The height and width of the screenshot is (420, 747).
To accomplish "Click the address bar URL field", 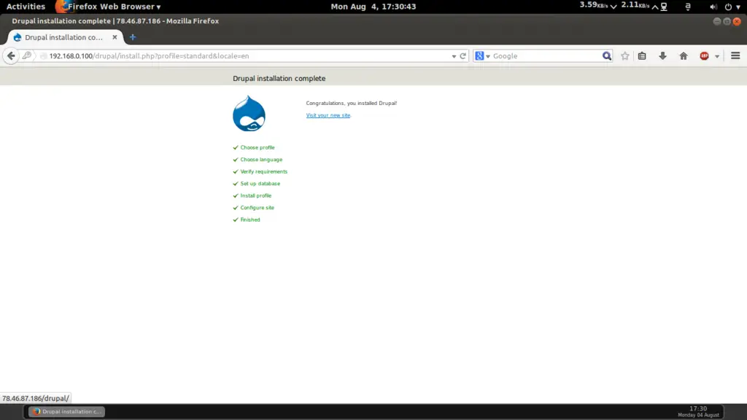I will click(x=248, y=55).
